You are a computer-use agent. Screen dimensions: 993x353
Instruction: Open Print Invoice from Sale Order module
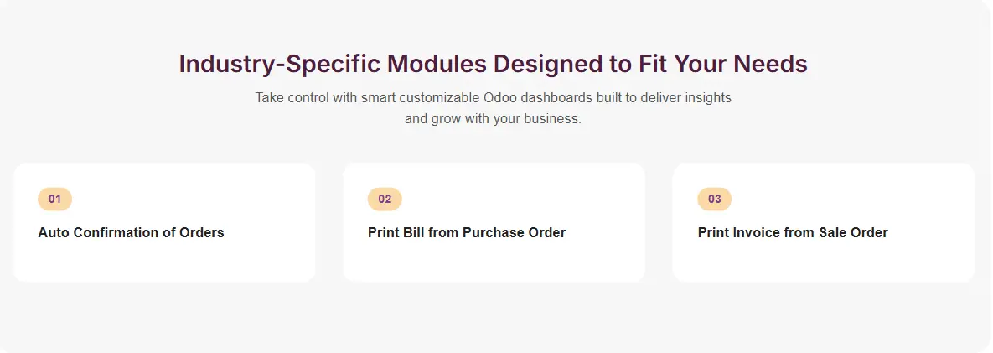coord(793,232)
